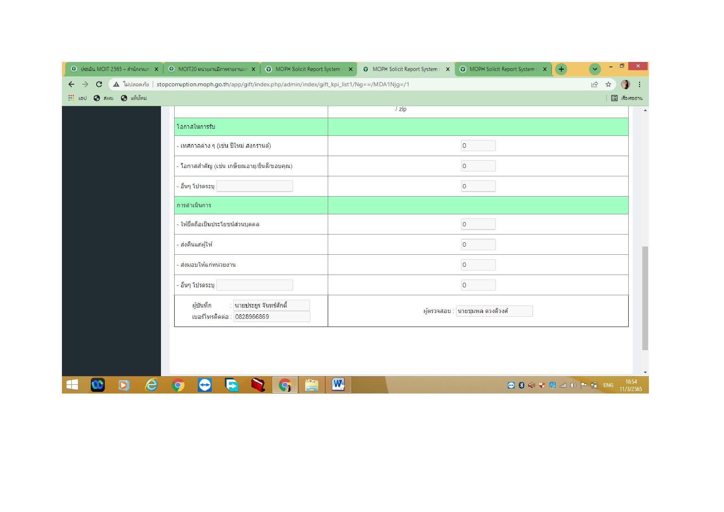This screenshot has width=724, height=512.
Task: Click the count field for ส่งมอบให้แก่หน่วยงาน
Action: pyautogui.click(x=478, y=265)
